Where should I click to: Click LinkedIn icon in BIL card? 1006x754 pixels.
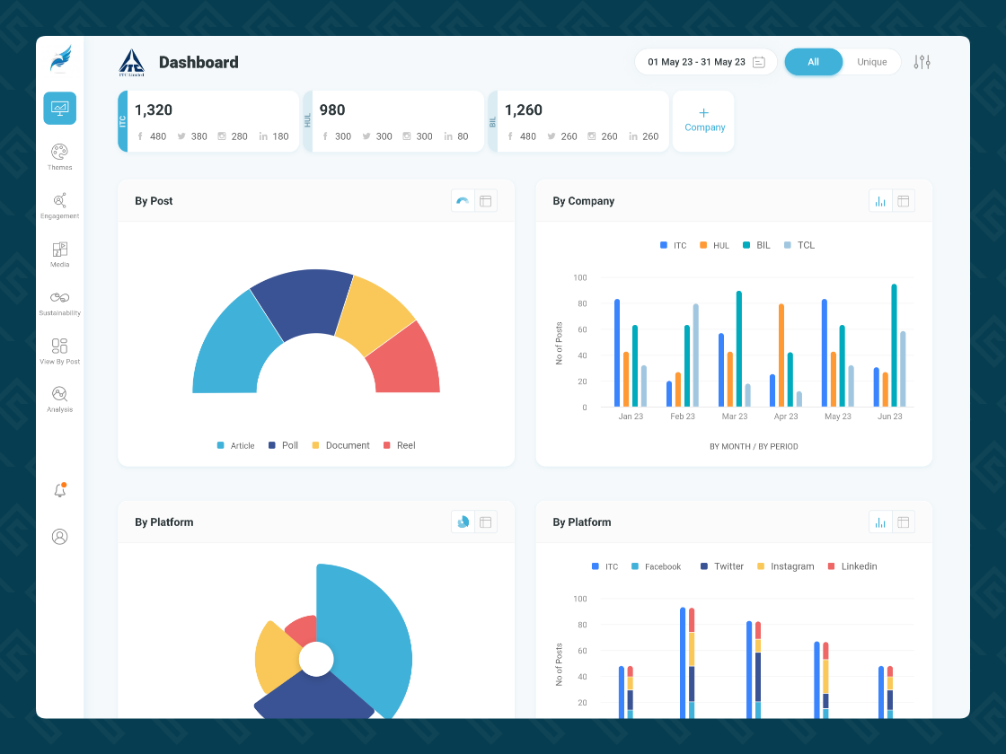coord(633,136)
